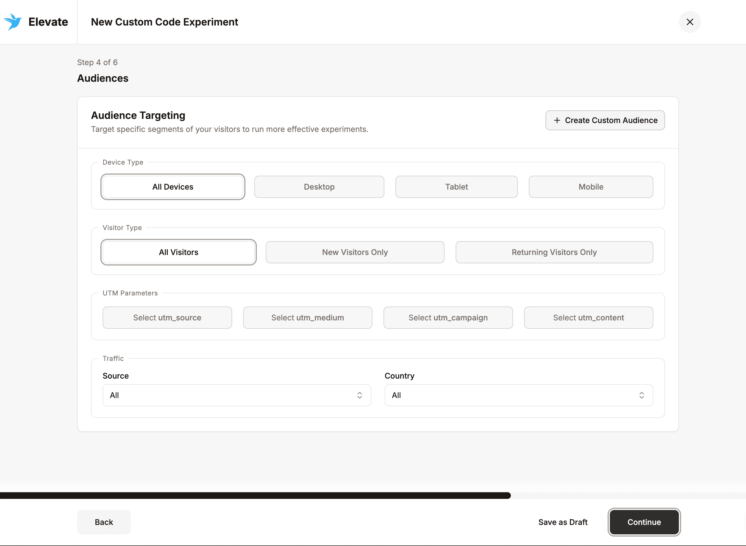Click the Country dropdown chevron arrows
This screenshot has height=546, width=746.
point(641,395)
